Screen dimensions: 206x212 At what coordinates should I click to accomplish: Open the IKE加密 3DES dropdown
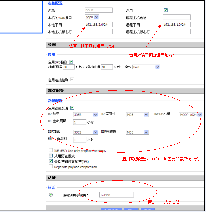85,115
